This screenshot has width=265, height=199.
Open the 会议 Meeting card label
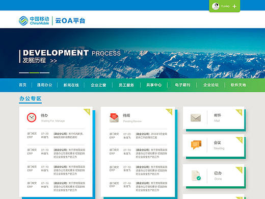219,145
